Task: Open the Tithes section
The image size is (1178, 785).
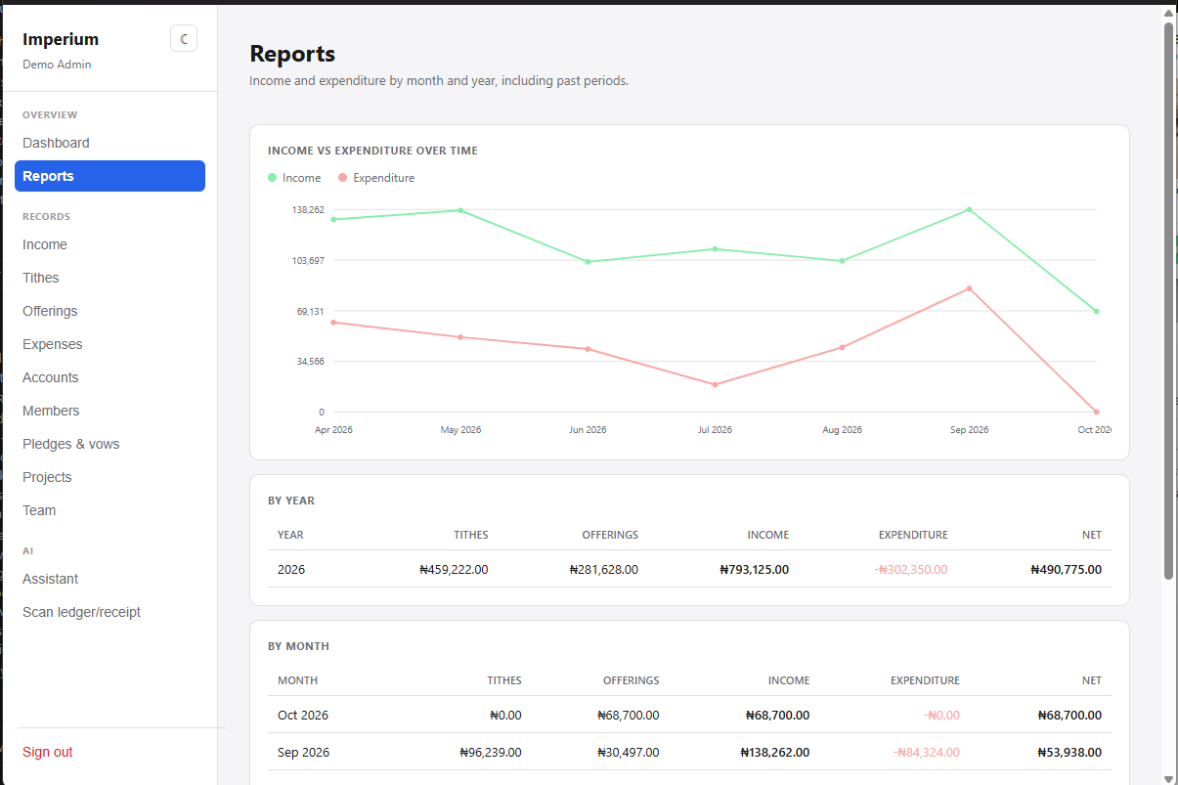Action: (109, 278)
